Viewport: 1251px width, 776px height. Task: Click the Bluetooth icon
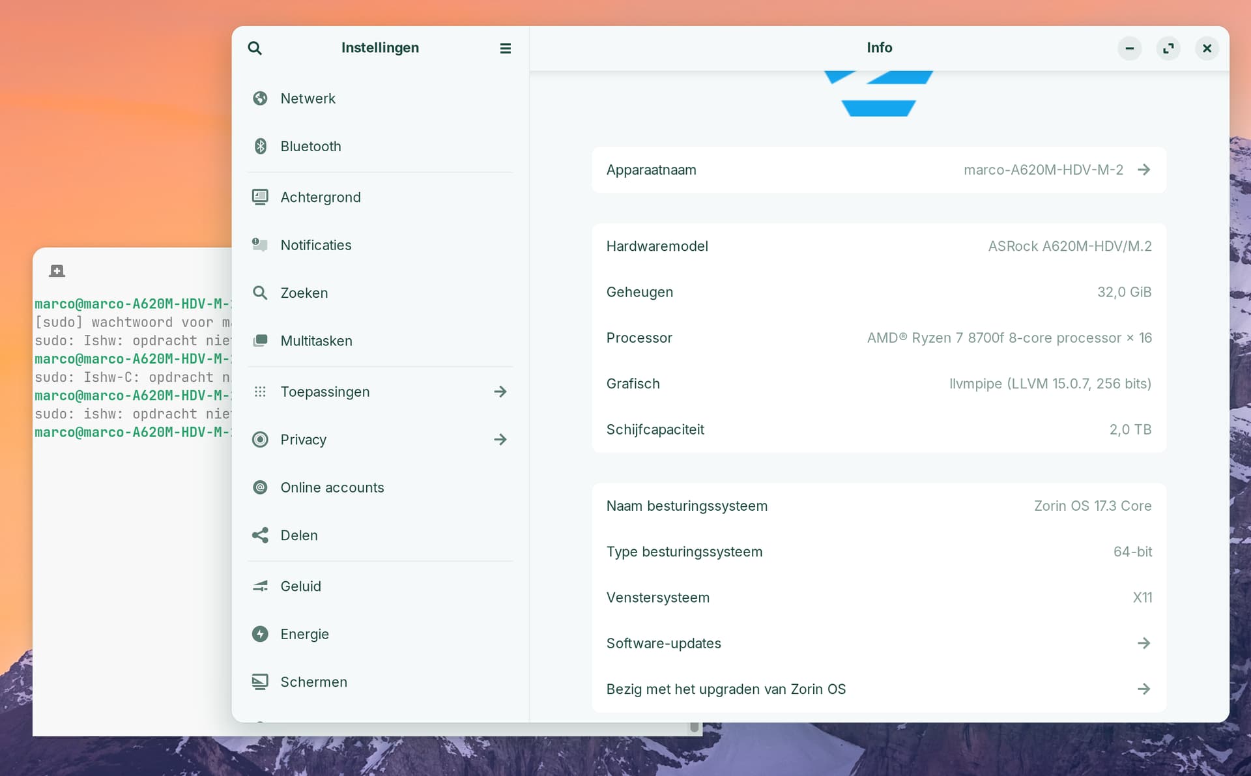(260, 146)
